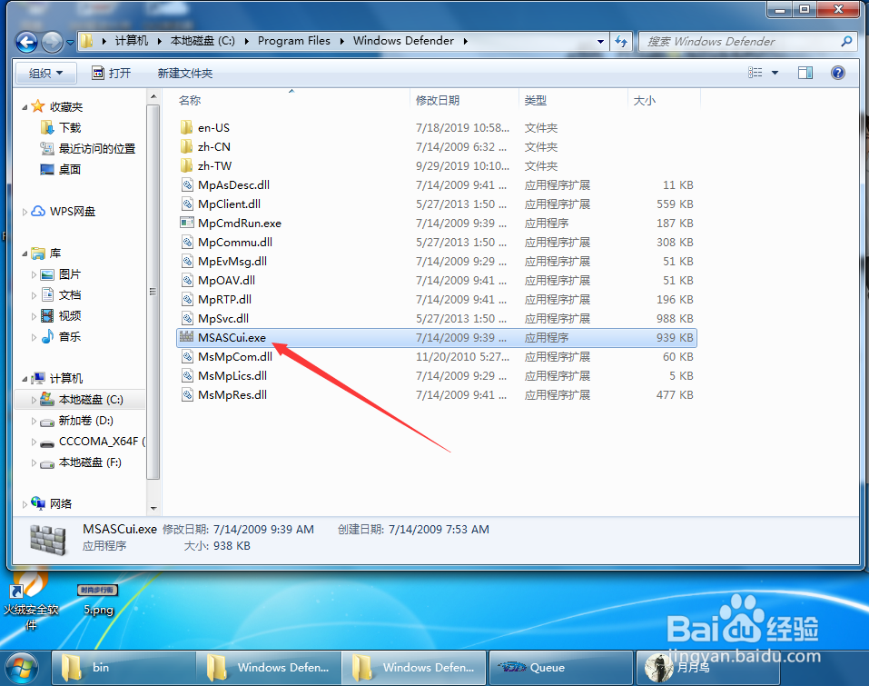Open the 火绒安全软件 desktop shortcut

(31, 600)
